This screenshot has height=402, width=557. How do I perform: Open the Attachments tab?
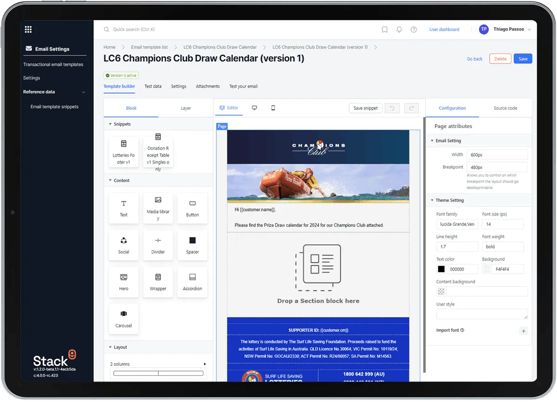[208, 86]
